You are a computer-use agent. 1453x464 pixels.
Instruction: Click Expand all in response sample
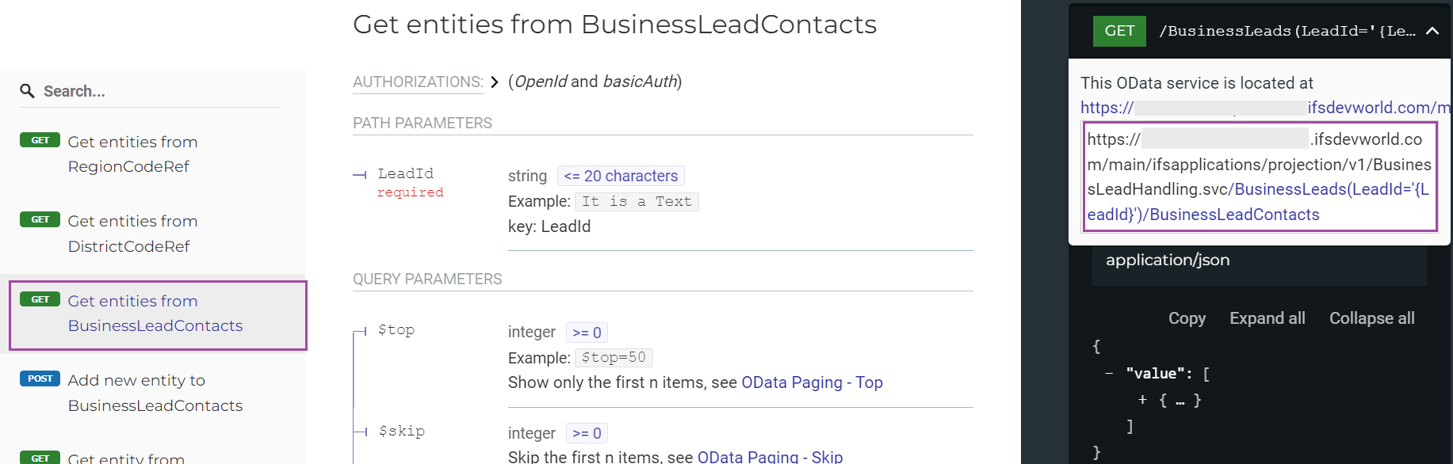point(1267,318)
